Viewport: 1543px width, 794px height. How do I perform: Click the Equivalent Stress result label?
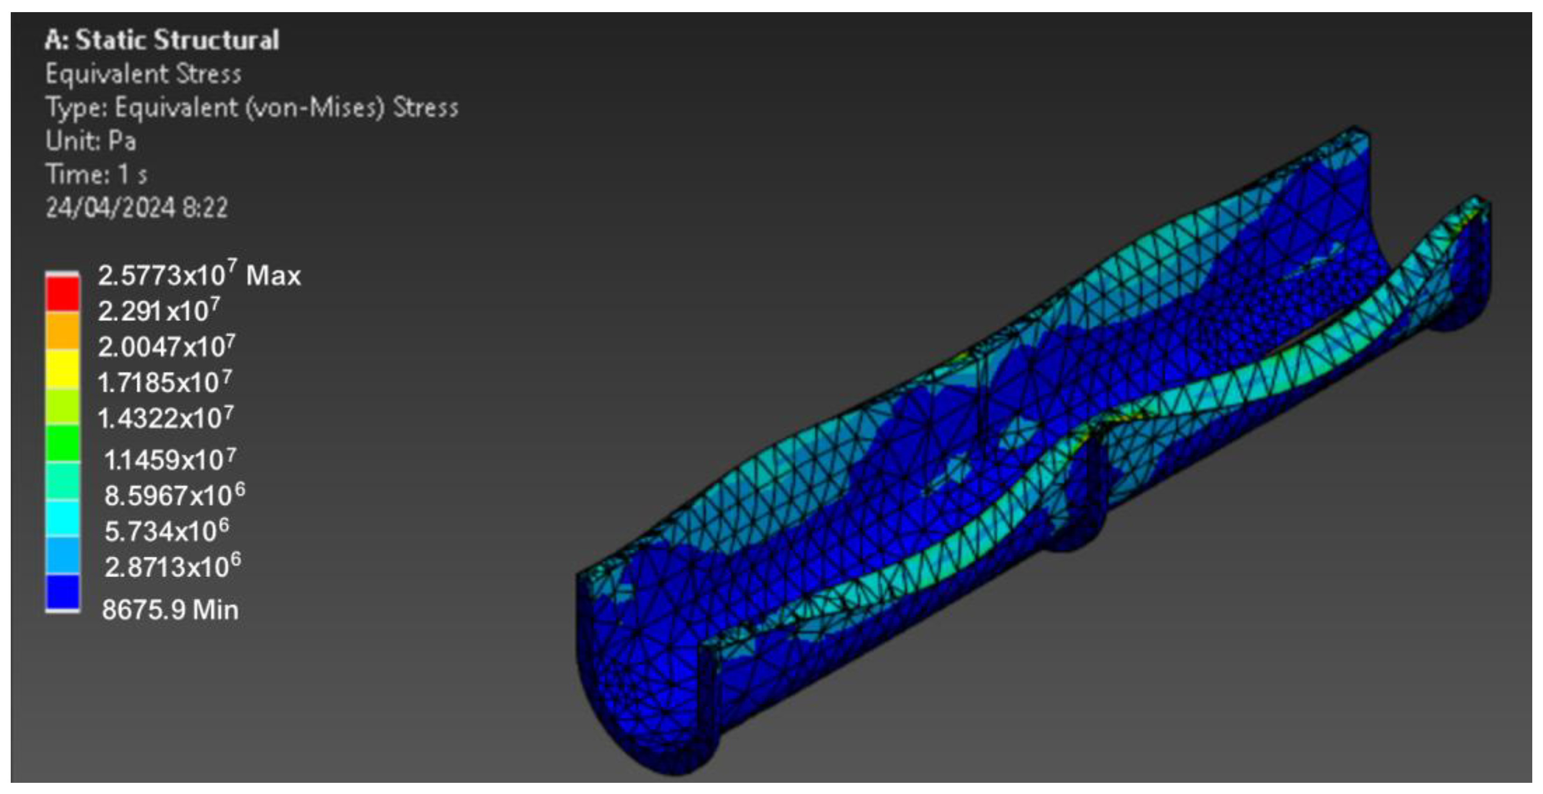[x=143, y=74]
